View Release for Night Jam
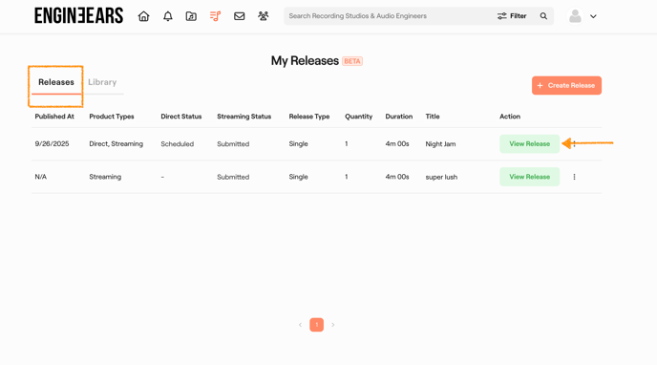657x365 pixels. 530,143
